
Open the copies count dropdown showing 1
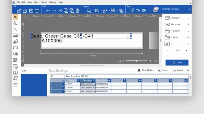click(188, 44)
